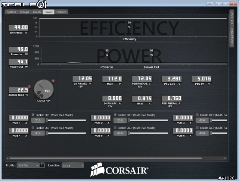The image size is (239, 181).
Task: Click the PCIe 5 current readout
Action: (x=100, y=131)
